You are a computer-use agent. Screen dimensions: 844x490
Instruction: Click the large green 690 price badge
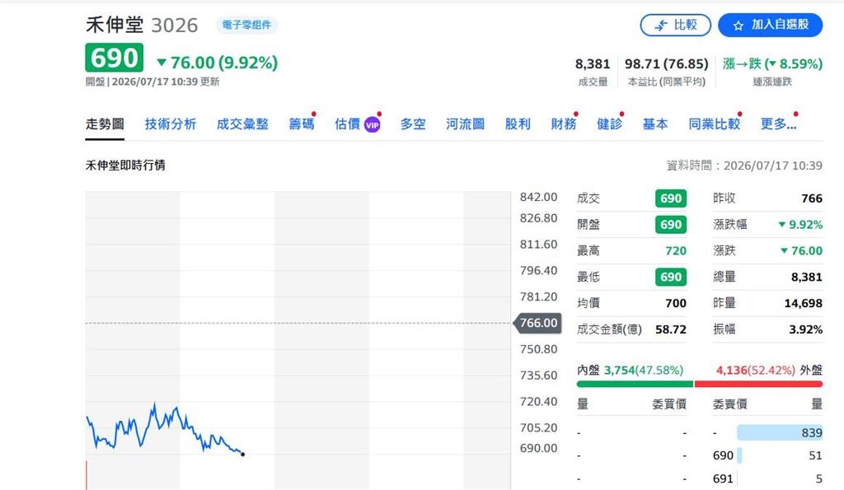(x=114, y=58)
